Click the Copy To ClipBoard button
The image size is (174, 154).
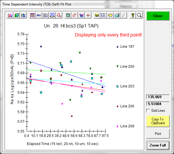[157, 121]
